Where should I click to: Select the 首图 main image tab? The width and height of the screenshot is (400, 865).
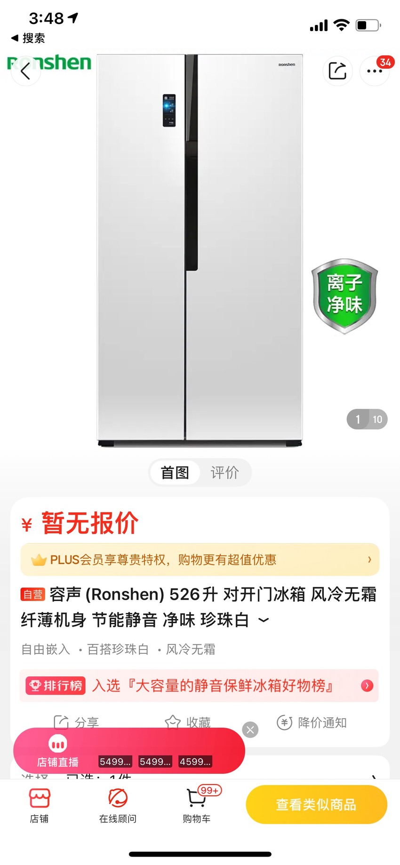[175, 472]
